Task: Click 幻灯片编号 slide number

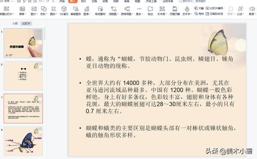Action: 214,8
